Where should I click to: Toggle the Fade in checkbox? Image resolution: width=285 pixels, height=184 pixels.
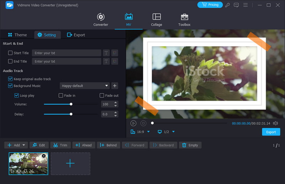tap(61, 95)
